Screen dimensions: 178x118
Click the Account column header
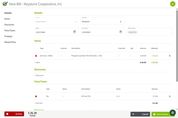click(64, 48)
